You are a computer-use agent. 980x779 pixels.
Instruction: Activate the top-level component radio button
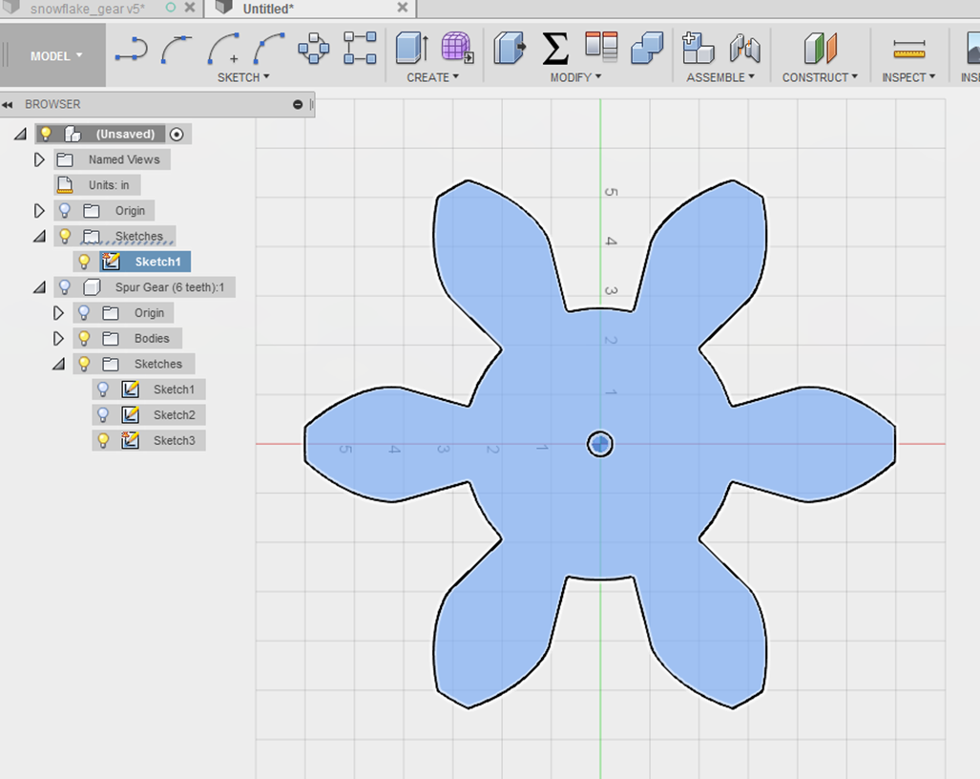(x=177, y=134)
